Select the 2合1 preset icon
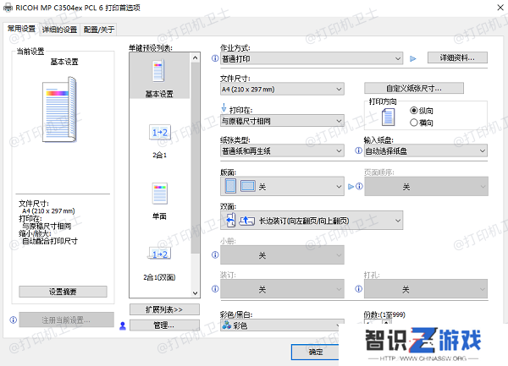The width and height of the screenshot is (508, 366). tap(160, 132)
